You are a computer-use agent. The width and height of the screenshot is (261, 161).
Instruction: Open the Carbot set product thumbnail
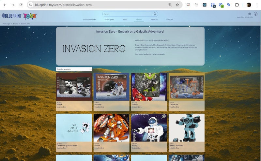coord(186,87)
